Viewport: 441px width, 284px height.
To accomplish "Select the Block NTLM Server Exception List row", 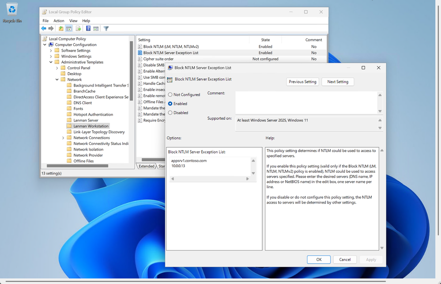I will (232, 53).
